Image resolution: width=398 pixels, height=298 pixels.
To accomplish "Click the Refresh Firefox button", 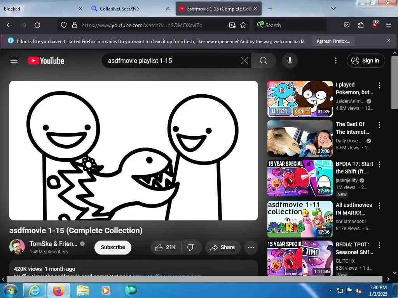I will pyautogui.click(x=333, y=41).
